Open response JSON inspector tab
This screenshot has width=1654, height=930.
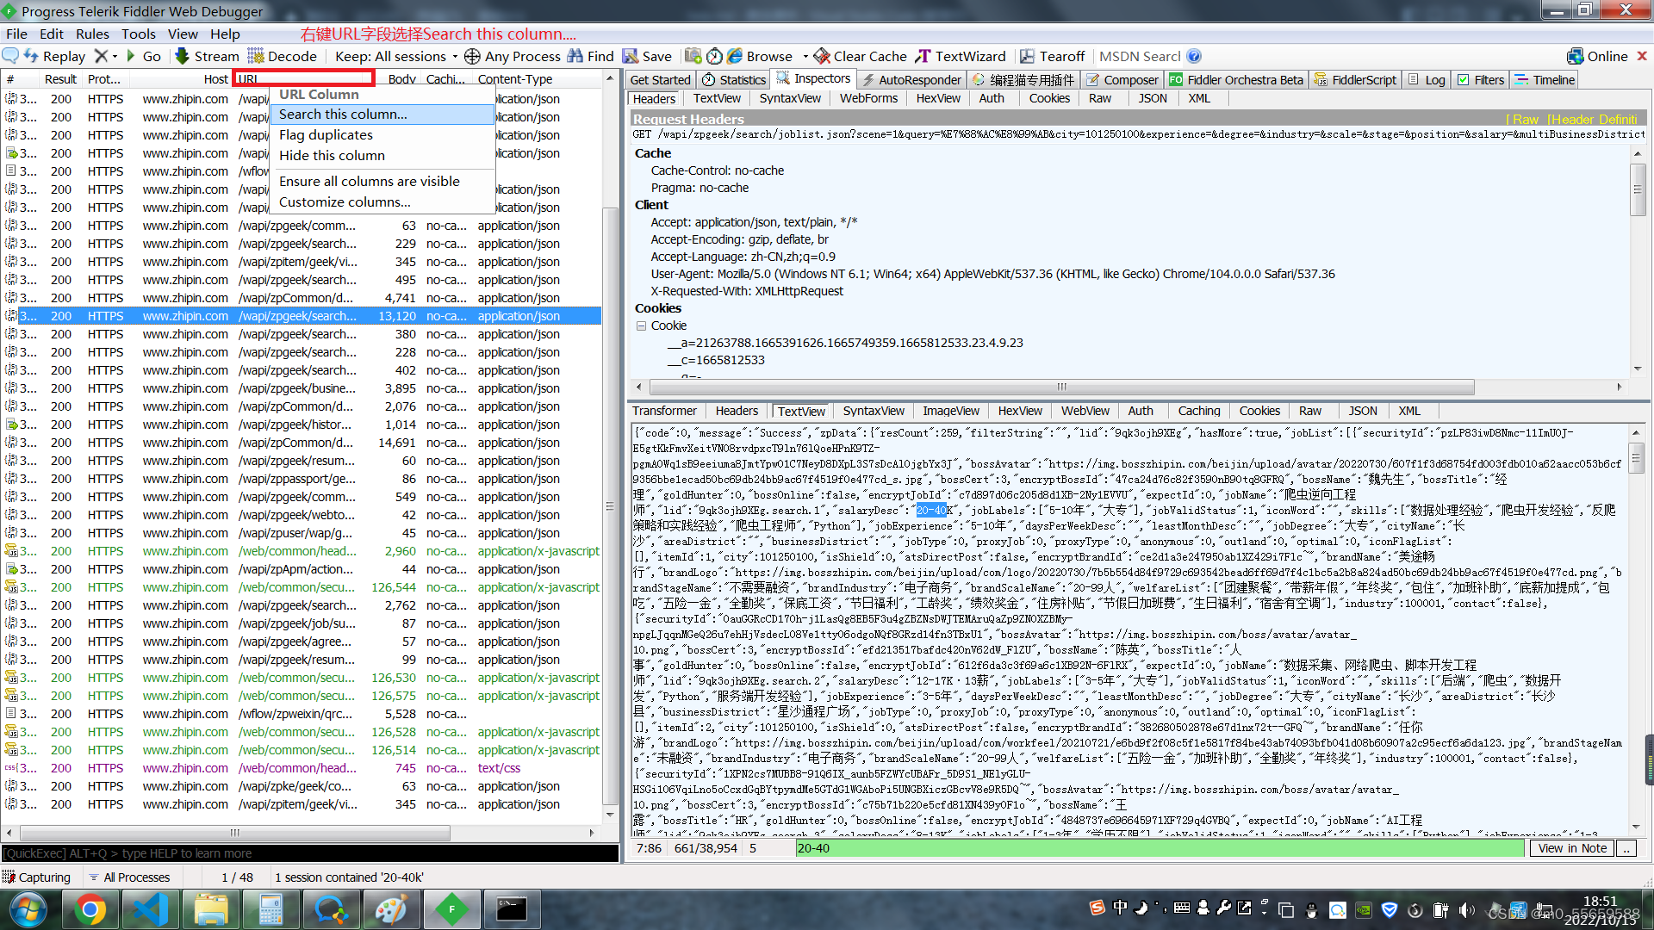[1363, 411]
